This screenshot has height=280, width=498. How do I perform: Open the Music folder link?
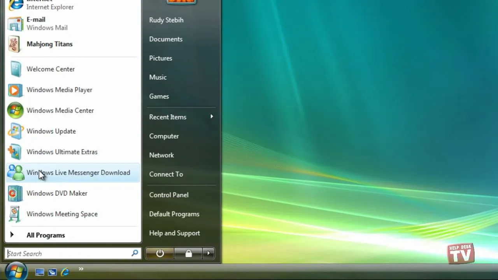click(x=158, y=77)
